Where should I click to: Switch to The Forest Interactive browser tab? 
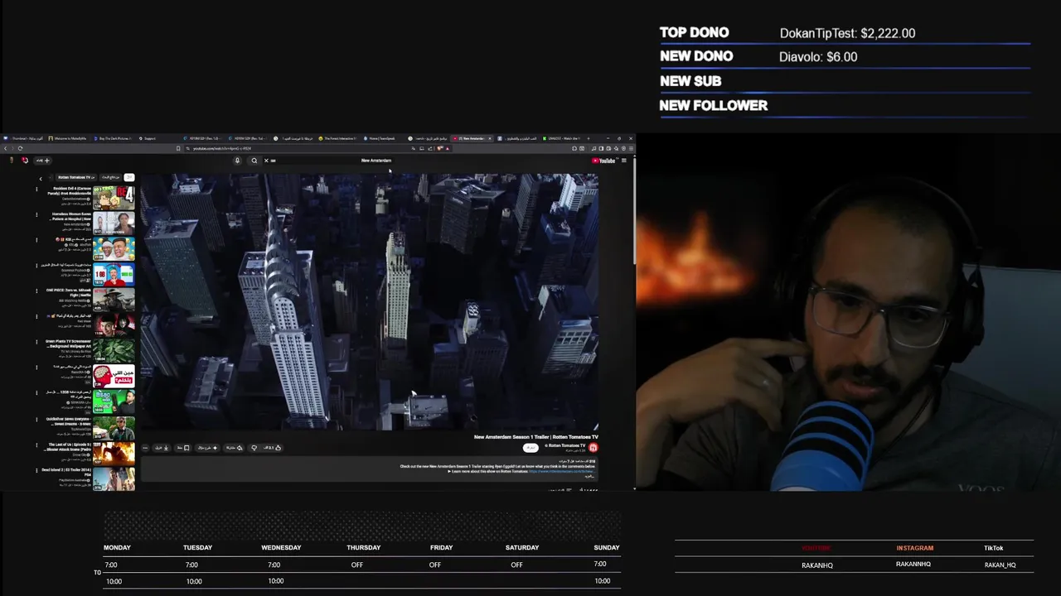(338, 138)
